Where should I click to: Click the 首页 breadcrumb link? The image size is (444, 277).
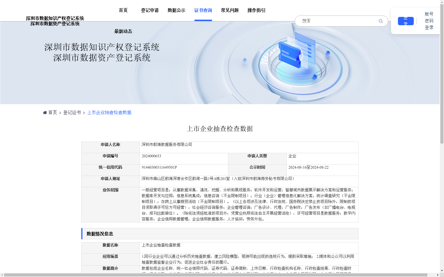click(52, 112)
